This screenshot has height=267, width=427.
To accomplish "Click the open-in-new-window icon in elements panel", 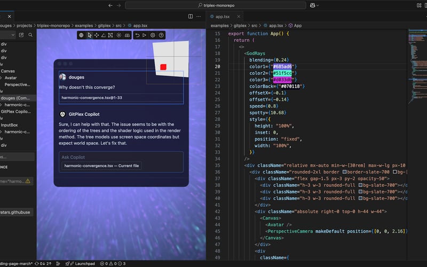I will (21, 35).
